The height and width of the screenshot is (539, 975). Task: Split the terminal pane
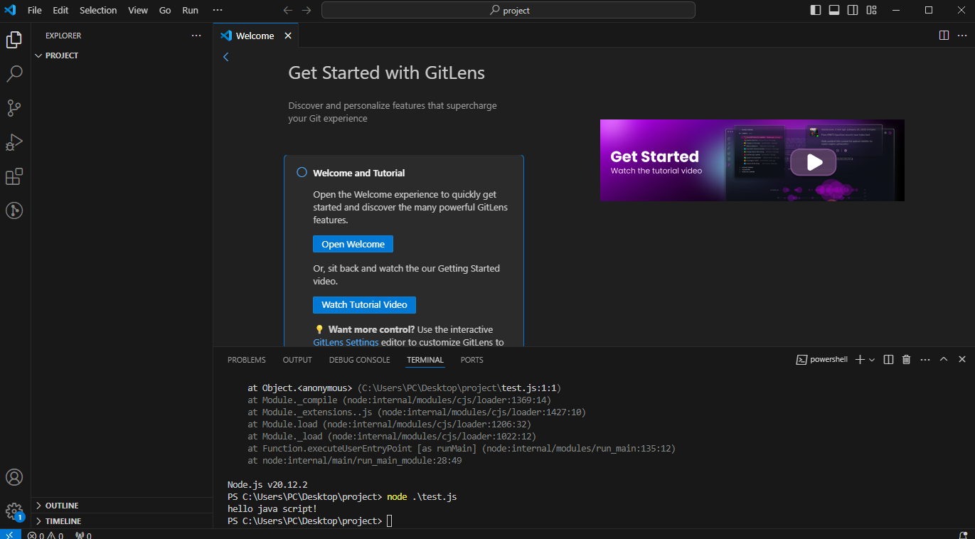[x=888, y=360]
